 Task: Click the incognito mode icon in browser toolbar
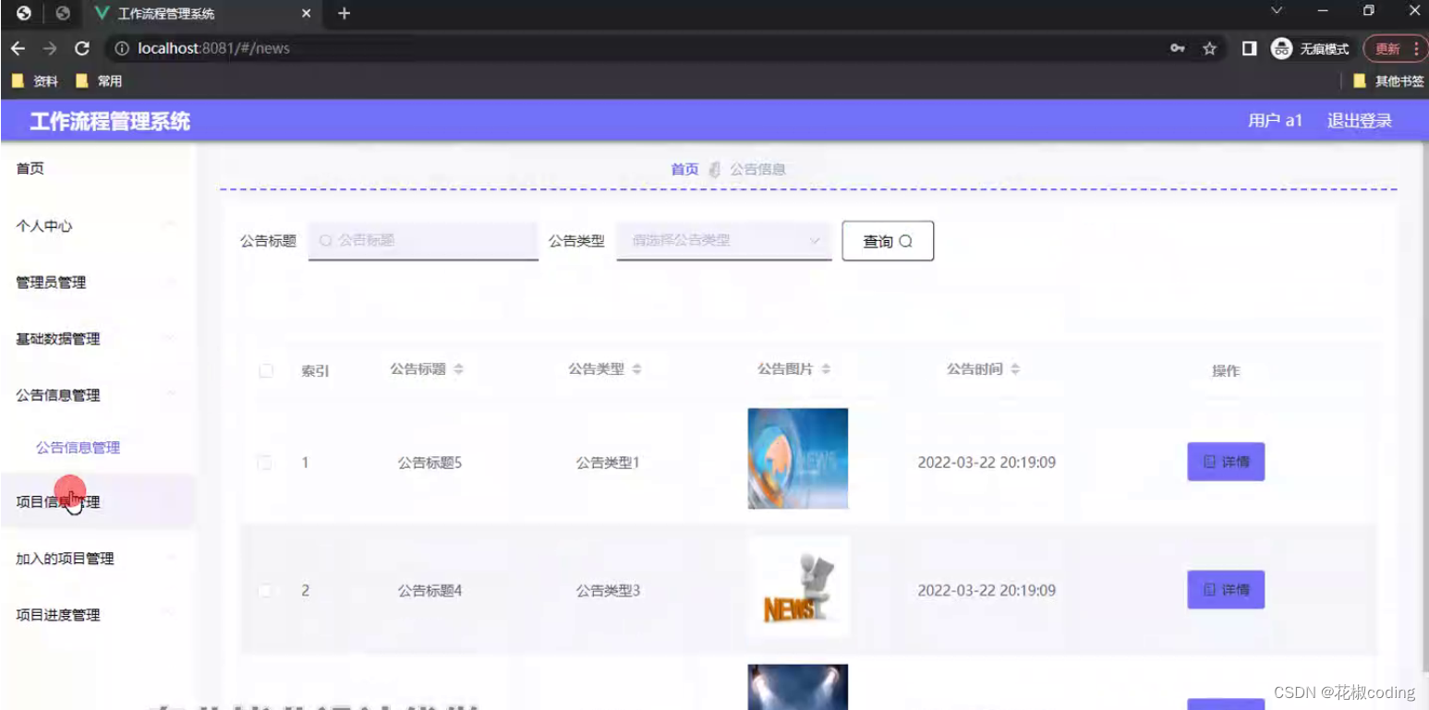1280,48
